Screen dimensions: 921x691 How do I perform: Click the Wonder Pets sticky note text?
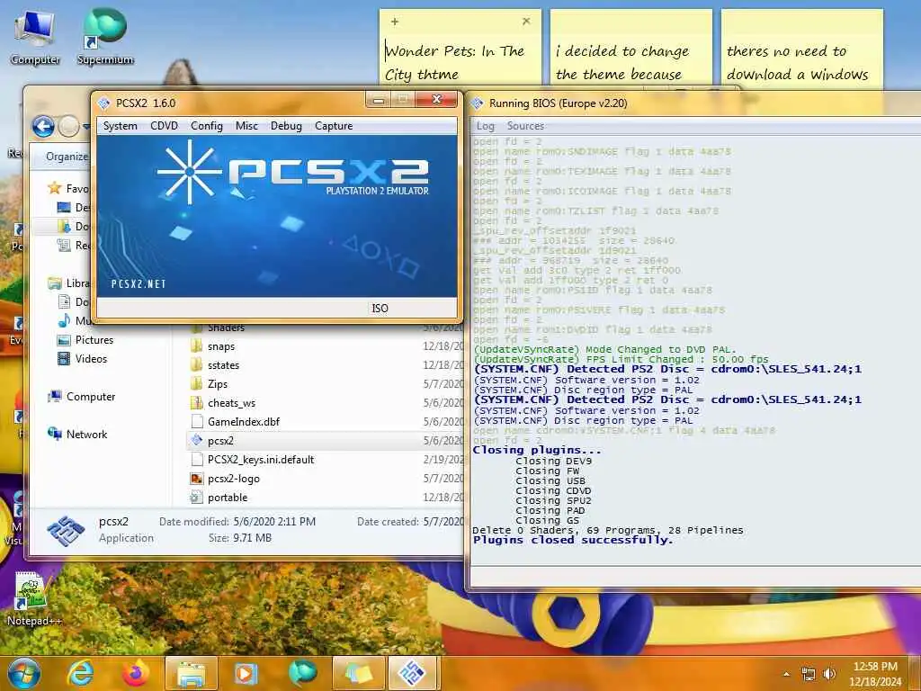tap(454, 63)
